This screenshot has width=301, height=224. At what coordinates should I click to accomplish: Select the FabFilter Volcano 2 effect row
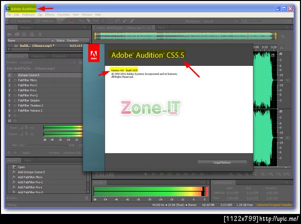(45, 110)
